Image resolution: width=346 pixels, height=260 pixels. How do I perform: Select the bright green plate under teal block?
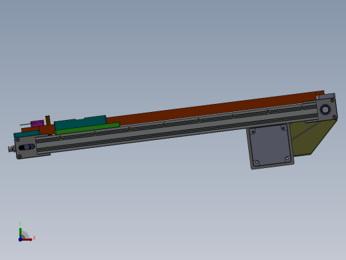[88, 129]
